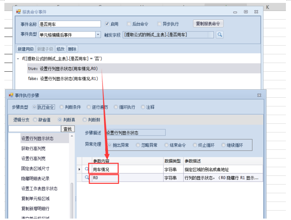This screenshot has height=220, width=291.
Task: Toggle the 启用 checkbox
Action: [x=107, y=24]
